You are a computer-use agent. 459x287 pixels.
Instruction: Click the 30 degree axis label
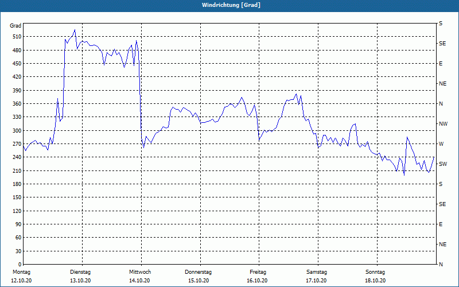point(19,251)
